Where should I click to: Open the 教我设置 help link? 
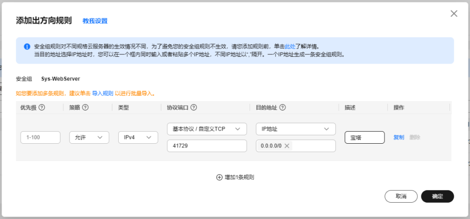95,21
